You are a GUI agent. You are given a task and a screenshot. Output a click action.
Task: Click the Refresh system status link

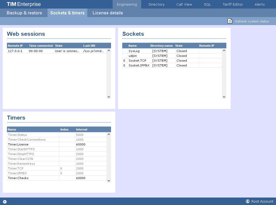pyautogui.click(x=252, y=21)
